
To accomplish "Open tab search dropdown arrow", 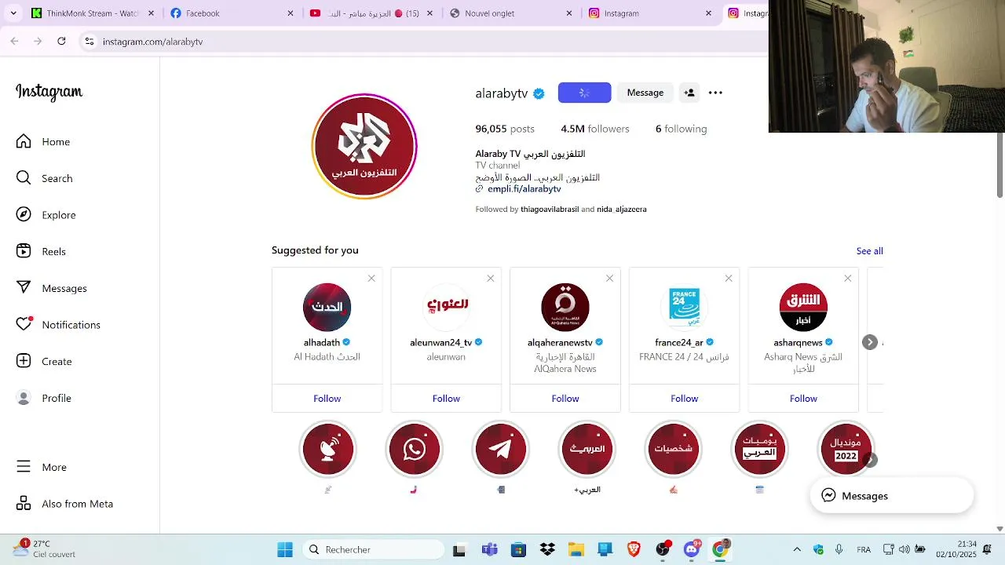I will (x=13, y=13).
